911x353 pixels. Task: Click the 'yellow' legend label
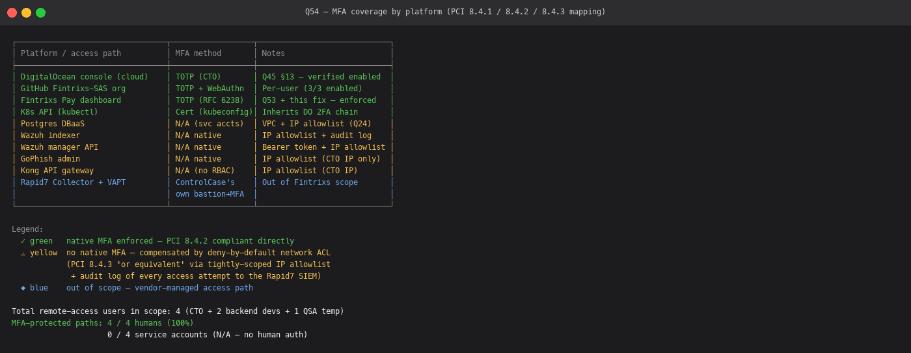44,253
